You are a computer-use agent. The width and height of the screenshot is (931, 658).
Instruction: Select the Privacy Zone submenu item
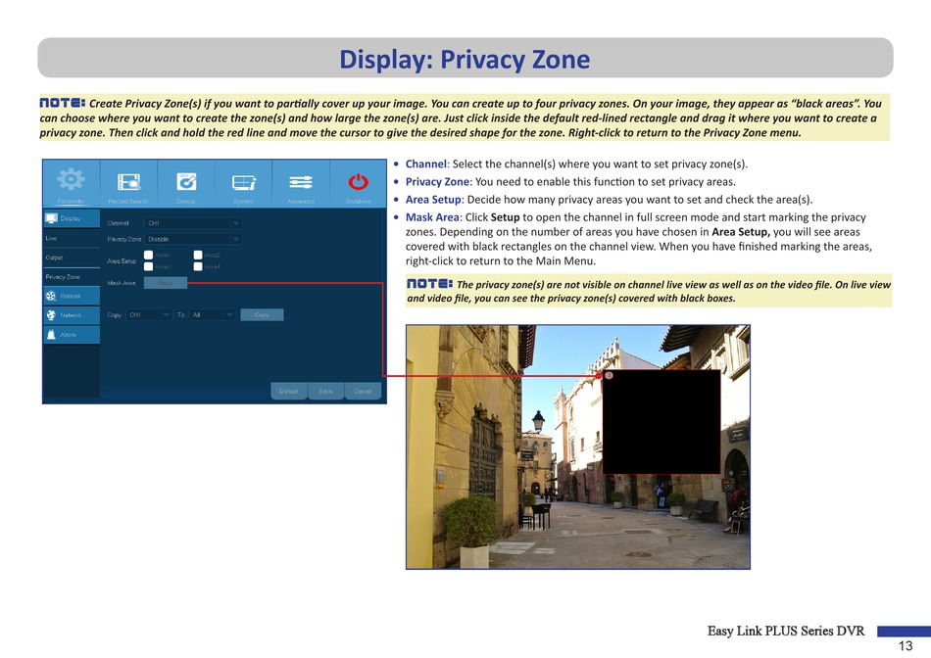[x=72, y=276]
